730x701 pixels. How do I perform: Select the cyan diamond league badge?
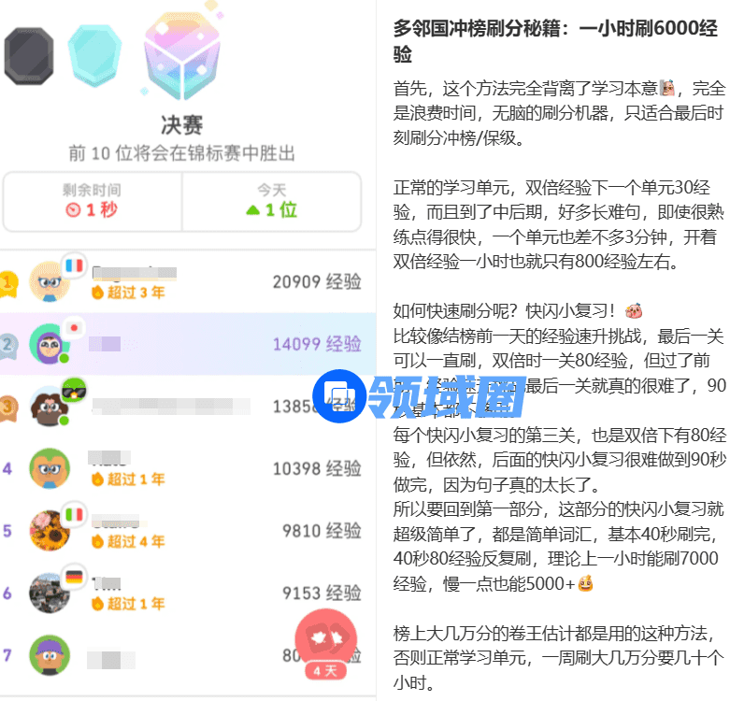coord(95,56)
